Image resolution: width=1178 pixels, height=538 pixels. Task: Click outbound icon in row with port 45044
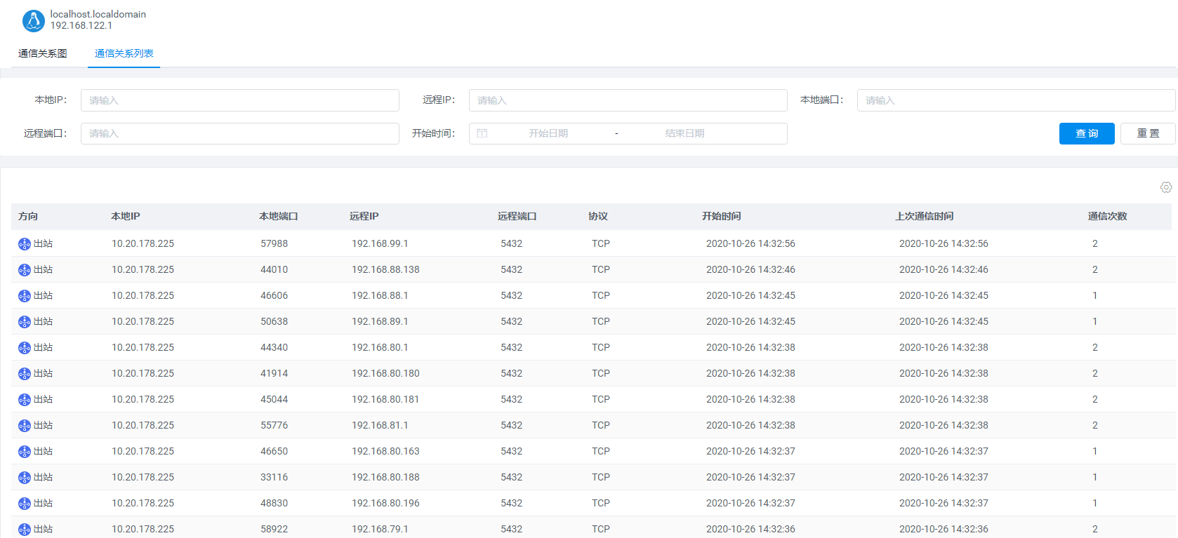(x=25, y=400)
